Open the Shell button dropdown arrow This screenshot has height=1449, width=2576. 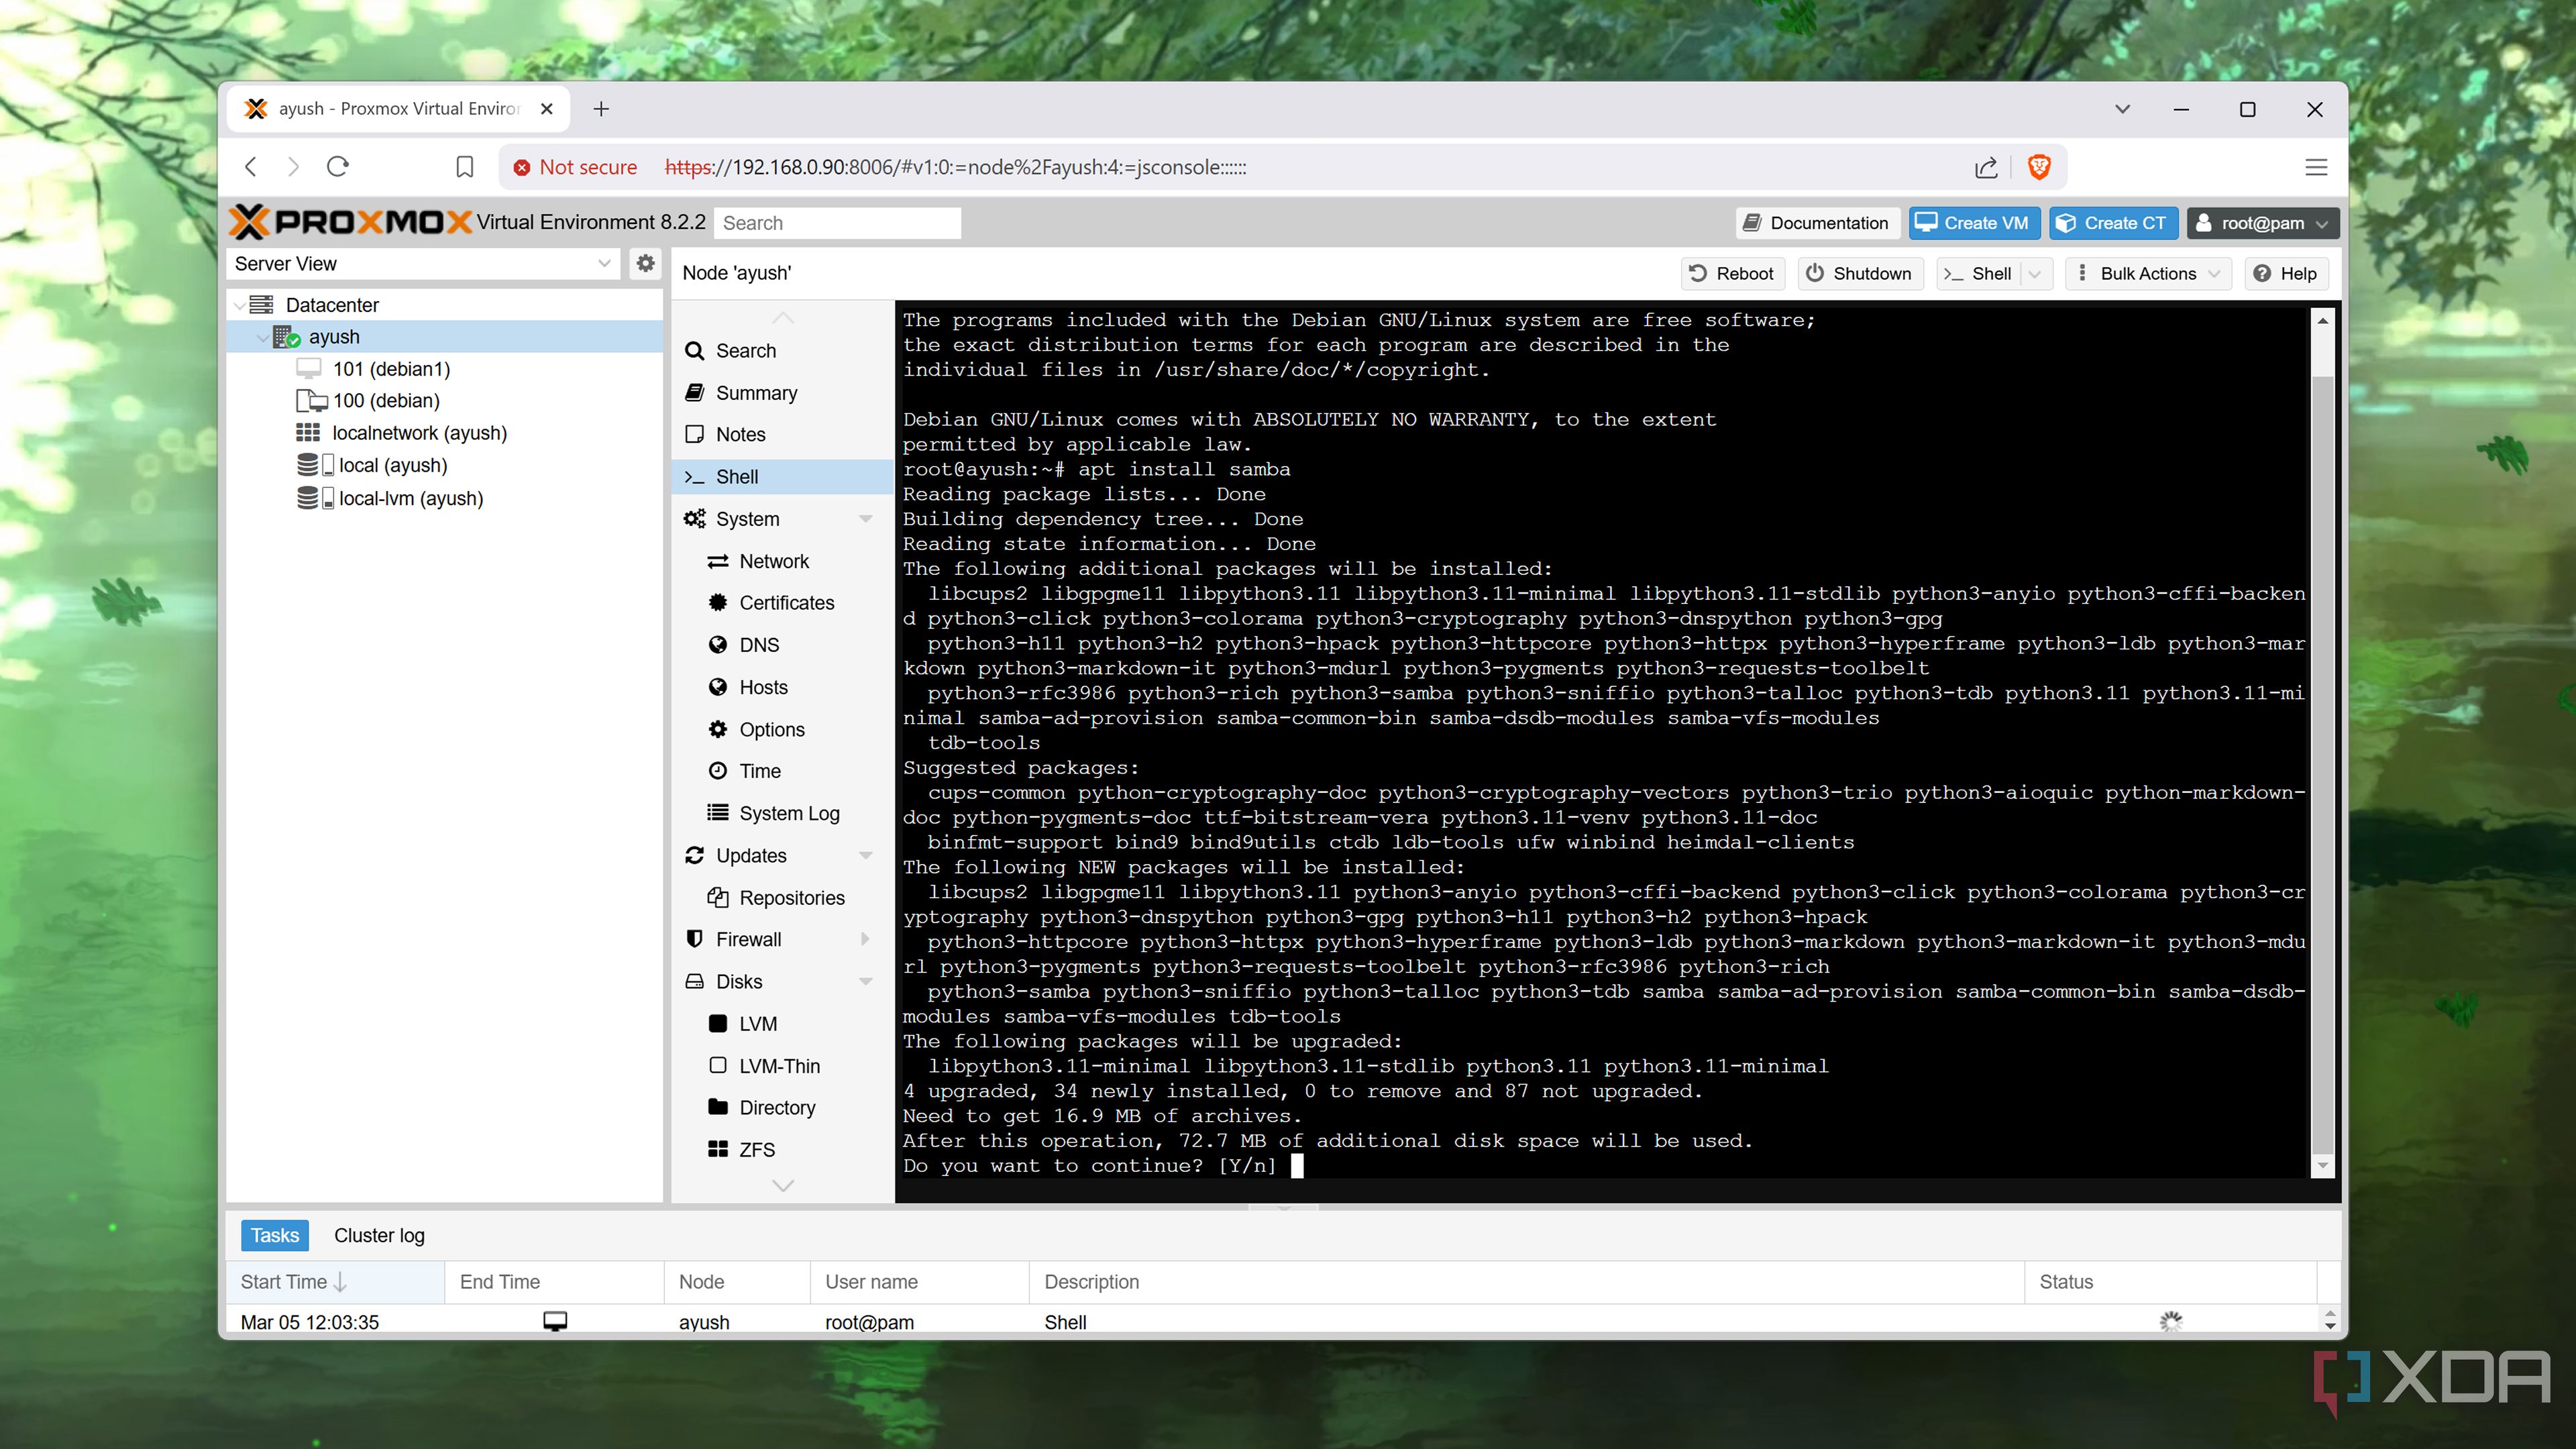(x=2035, y=274)
